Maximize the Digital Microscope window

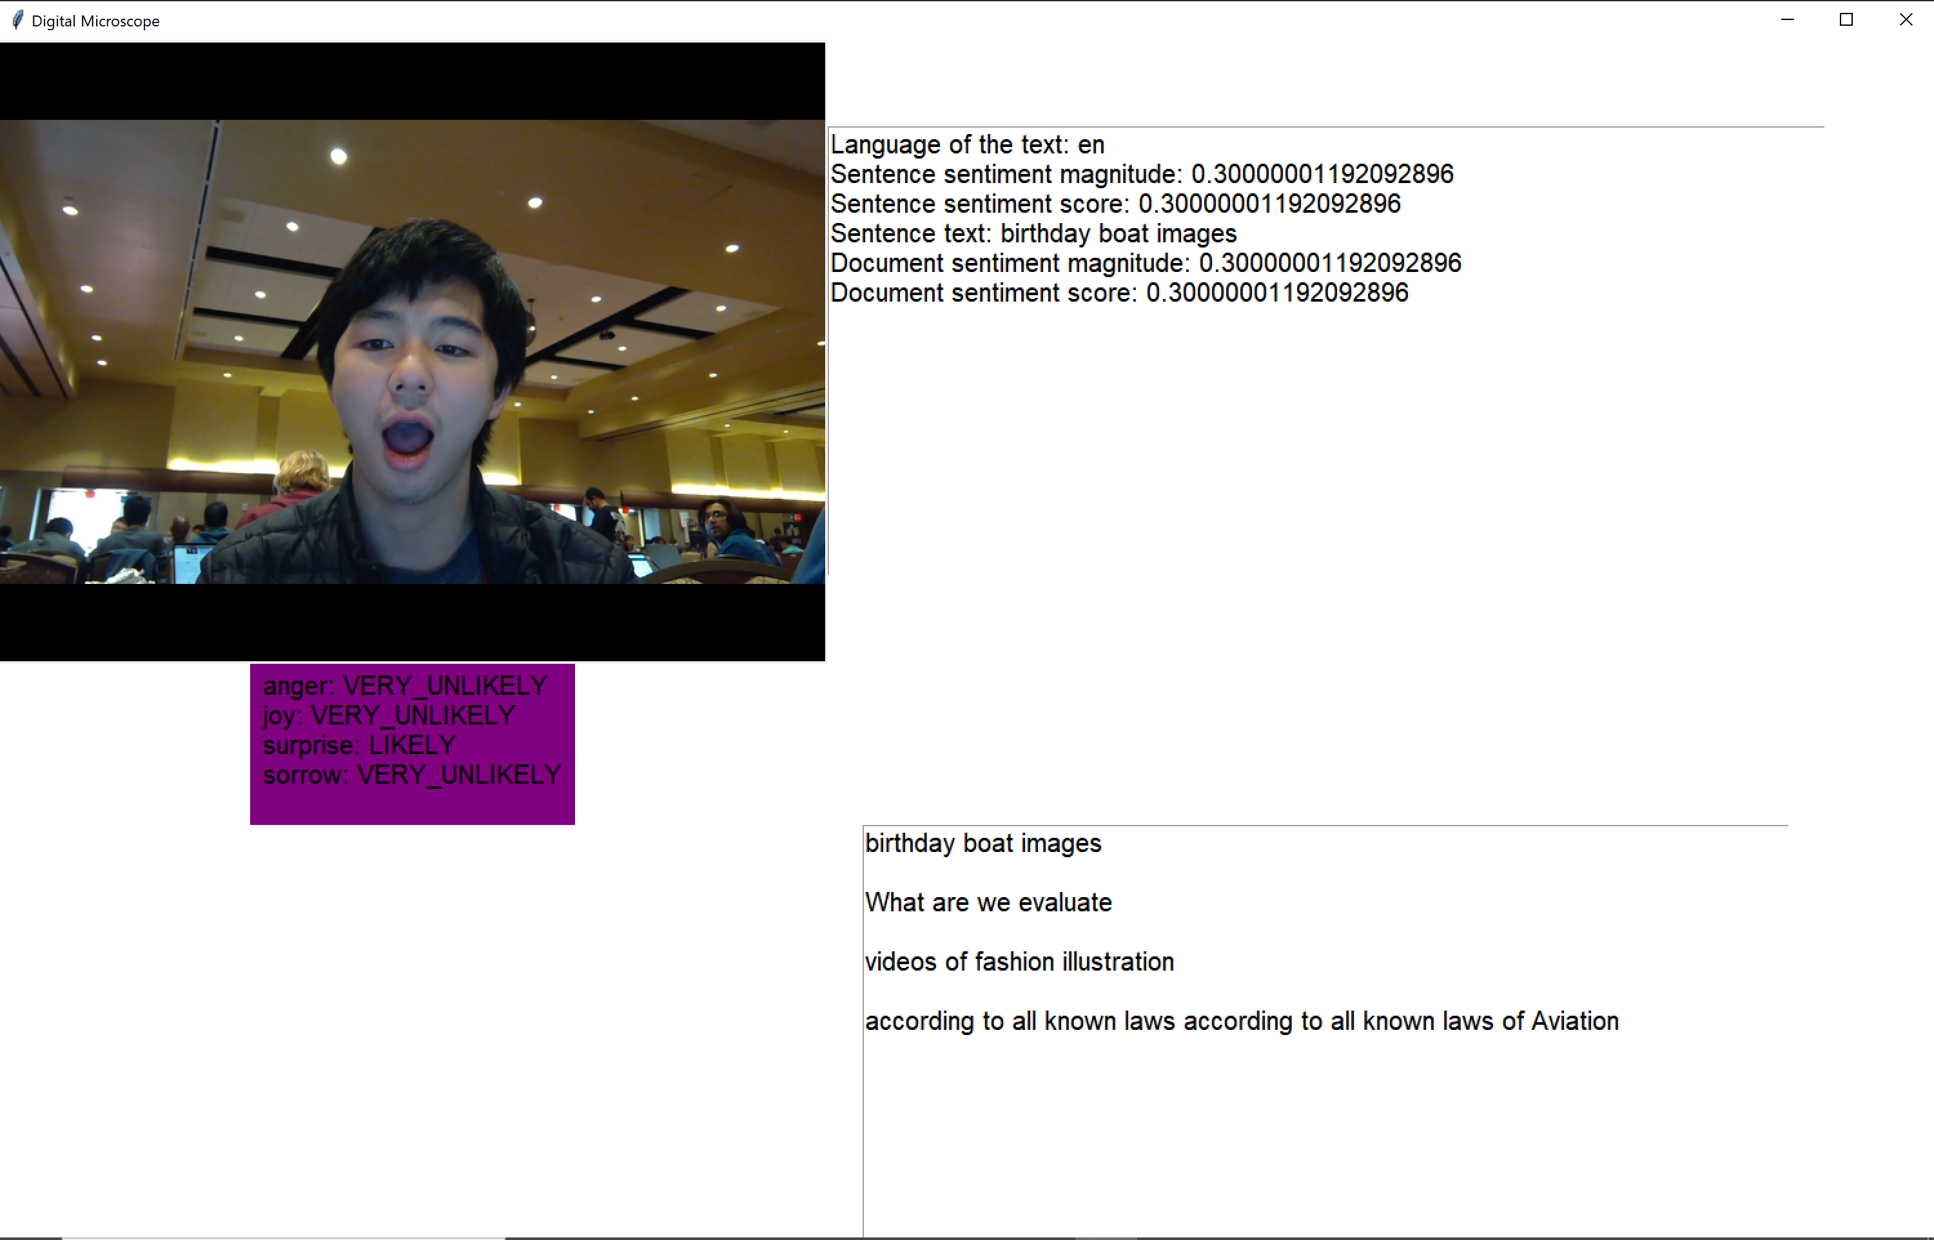coord(1846,20)
